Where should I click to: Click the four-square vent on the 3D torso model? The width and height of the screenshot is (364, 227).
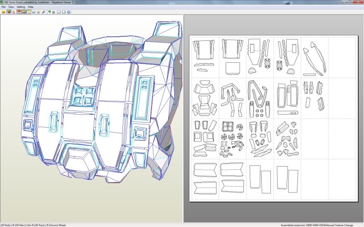tap(83, 96)
